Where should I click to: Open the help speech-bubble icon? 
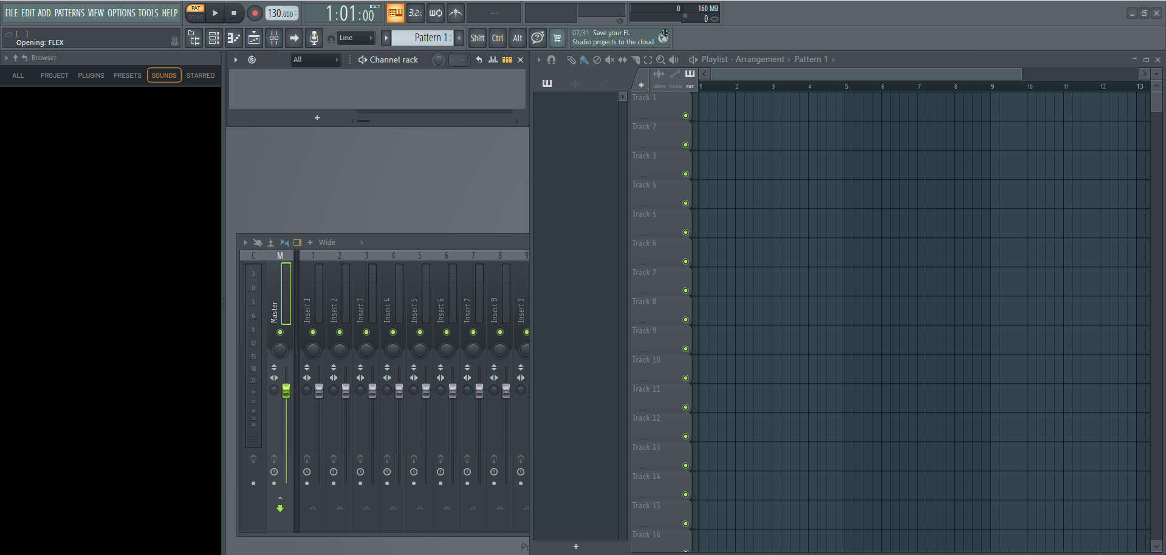coord(537,38)
